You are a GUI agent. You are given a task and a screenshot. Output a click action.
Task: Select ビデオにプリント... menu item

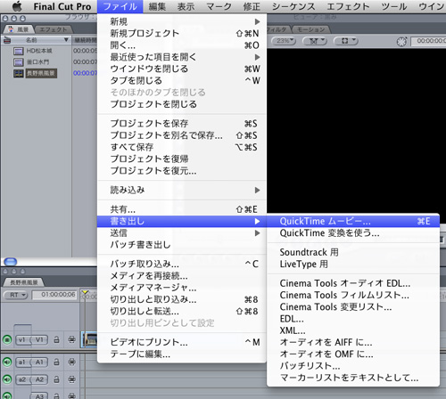tap(182, 342)
